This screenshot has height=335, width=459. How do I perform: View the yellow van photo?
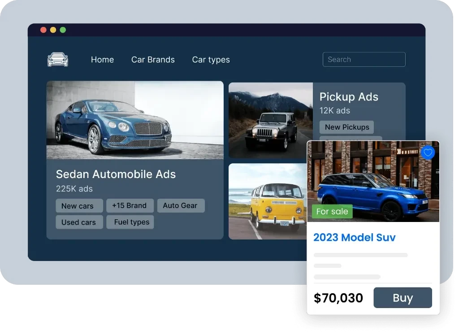267,201
